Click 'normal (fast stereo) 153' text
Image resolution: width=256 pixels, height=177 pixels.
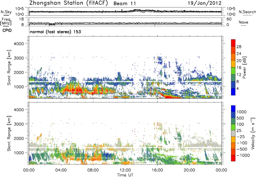[55, 32]
